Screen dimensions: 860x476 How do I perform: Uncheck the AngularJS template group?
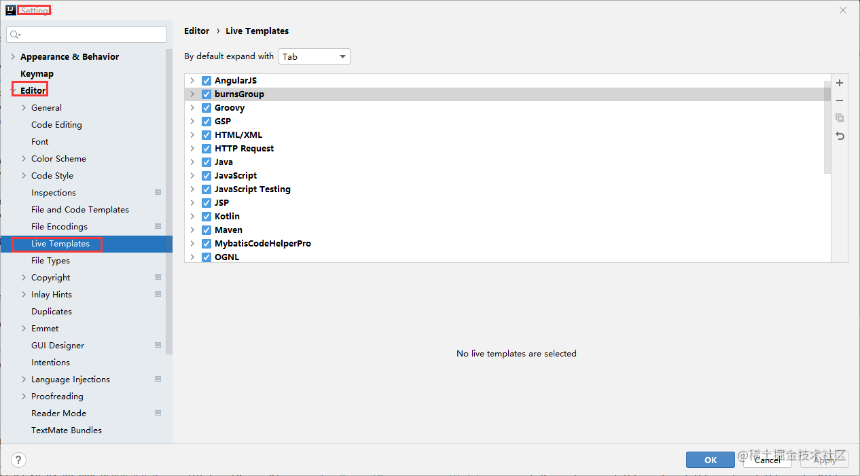tap(207, 80)
